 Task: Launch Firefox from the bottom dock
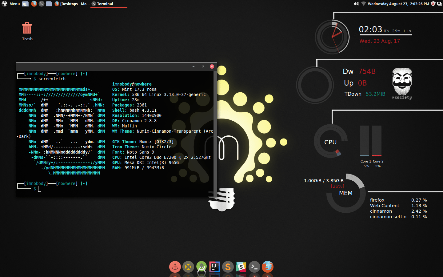pyautogui.click(x=268, y=267)
